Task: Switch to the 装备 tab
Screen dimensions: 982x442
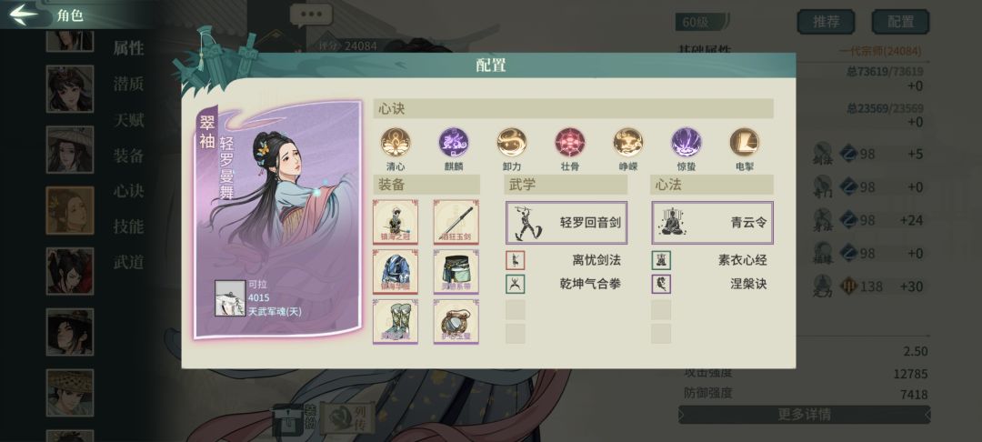Action: (x=128, y=156)
